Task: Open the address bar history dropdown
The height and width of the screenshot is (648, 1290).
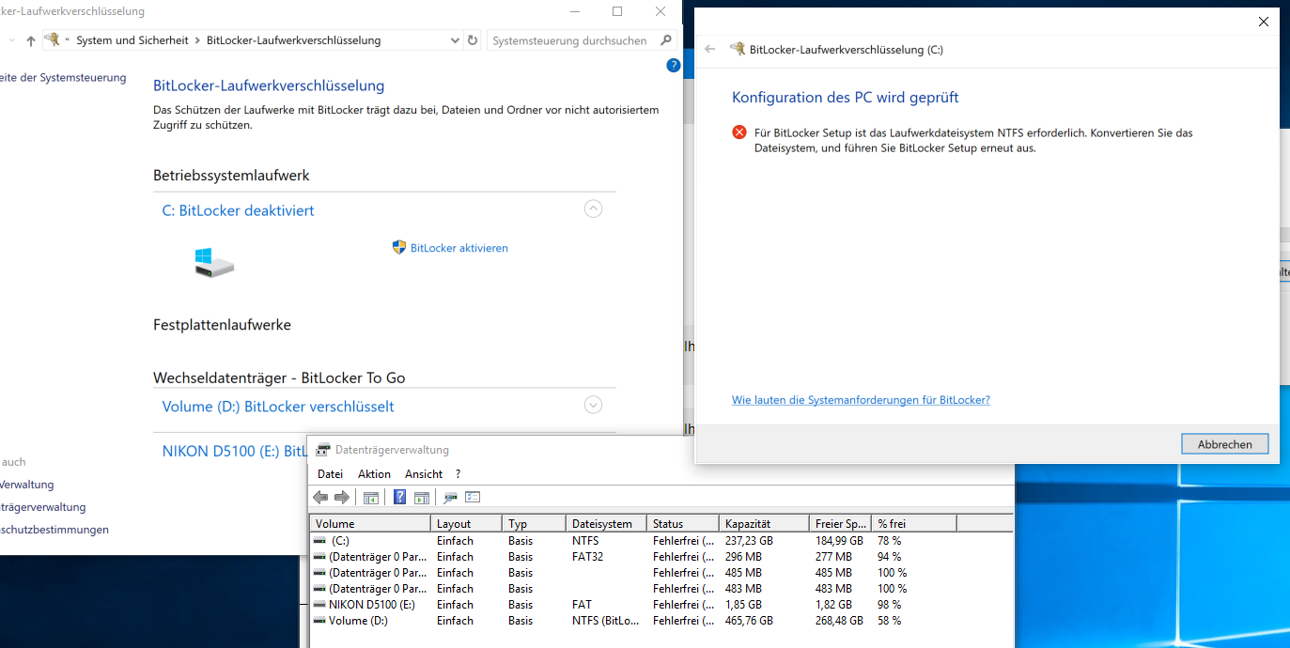Action: pos(455,40)
